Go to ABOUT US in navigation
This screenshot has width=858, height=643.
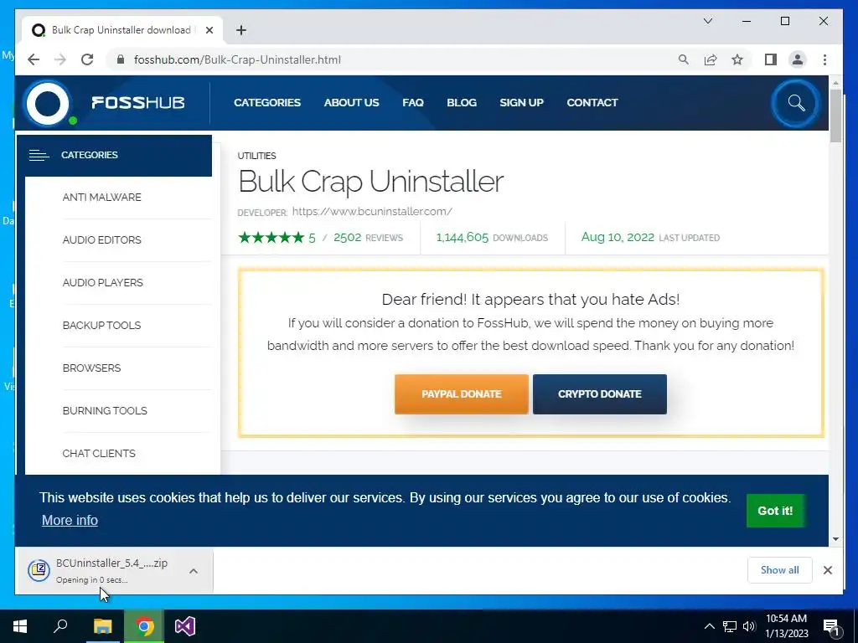(351, 102)
